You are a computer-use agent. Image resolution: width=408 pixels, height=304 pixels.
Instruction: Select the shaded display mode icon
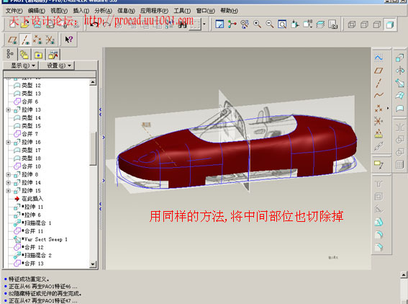point(389,24)
